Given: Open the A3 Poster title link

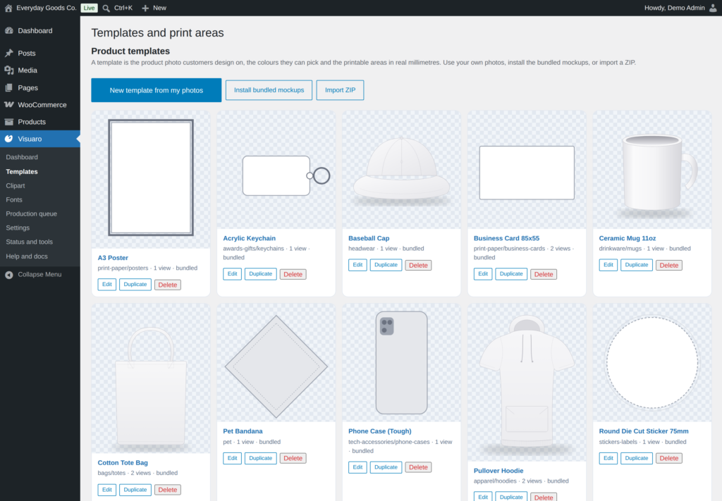Looking at the screenshot, I should [113, 258].
